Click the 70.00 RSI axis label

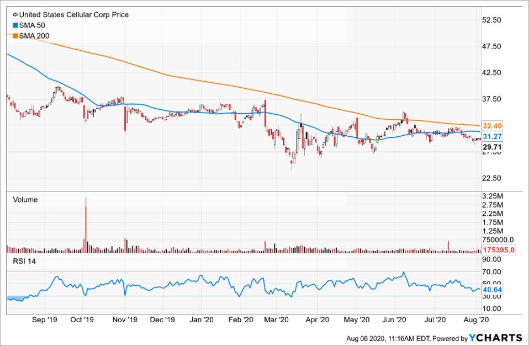(491, 272)
